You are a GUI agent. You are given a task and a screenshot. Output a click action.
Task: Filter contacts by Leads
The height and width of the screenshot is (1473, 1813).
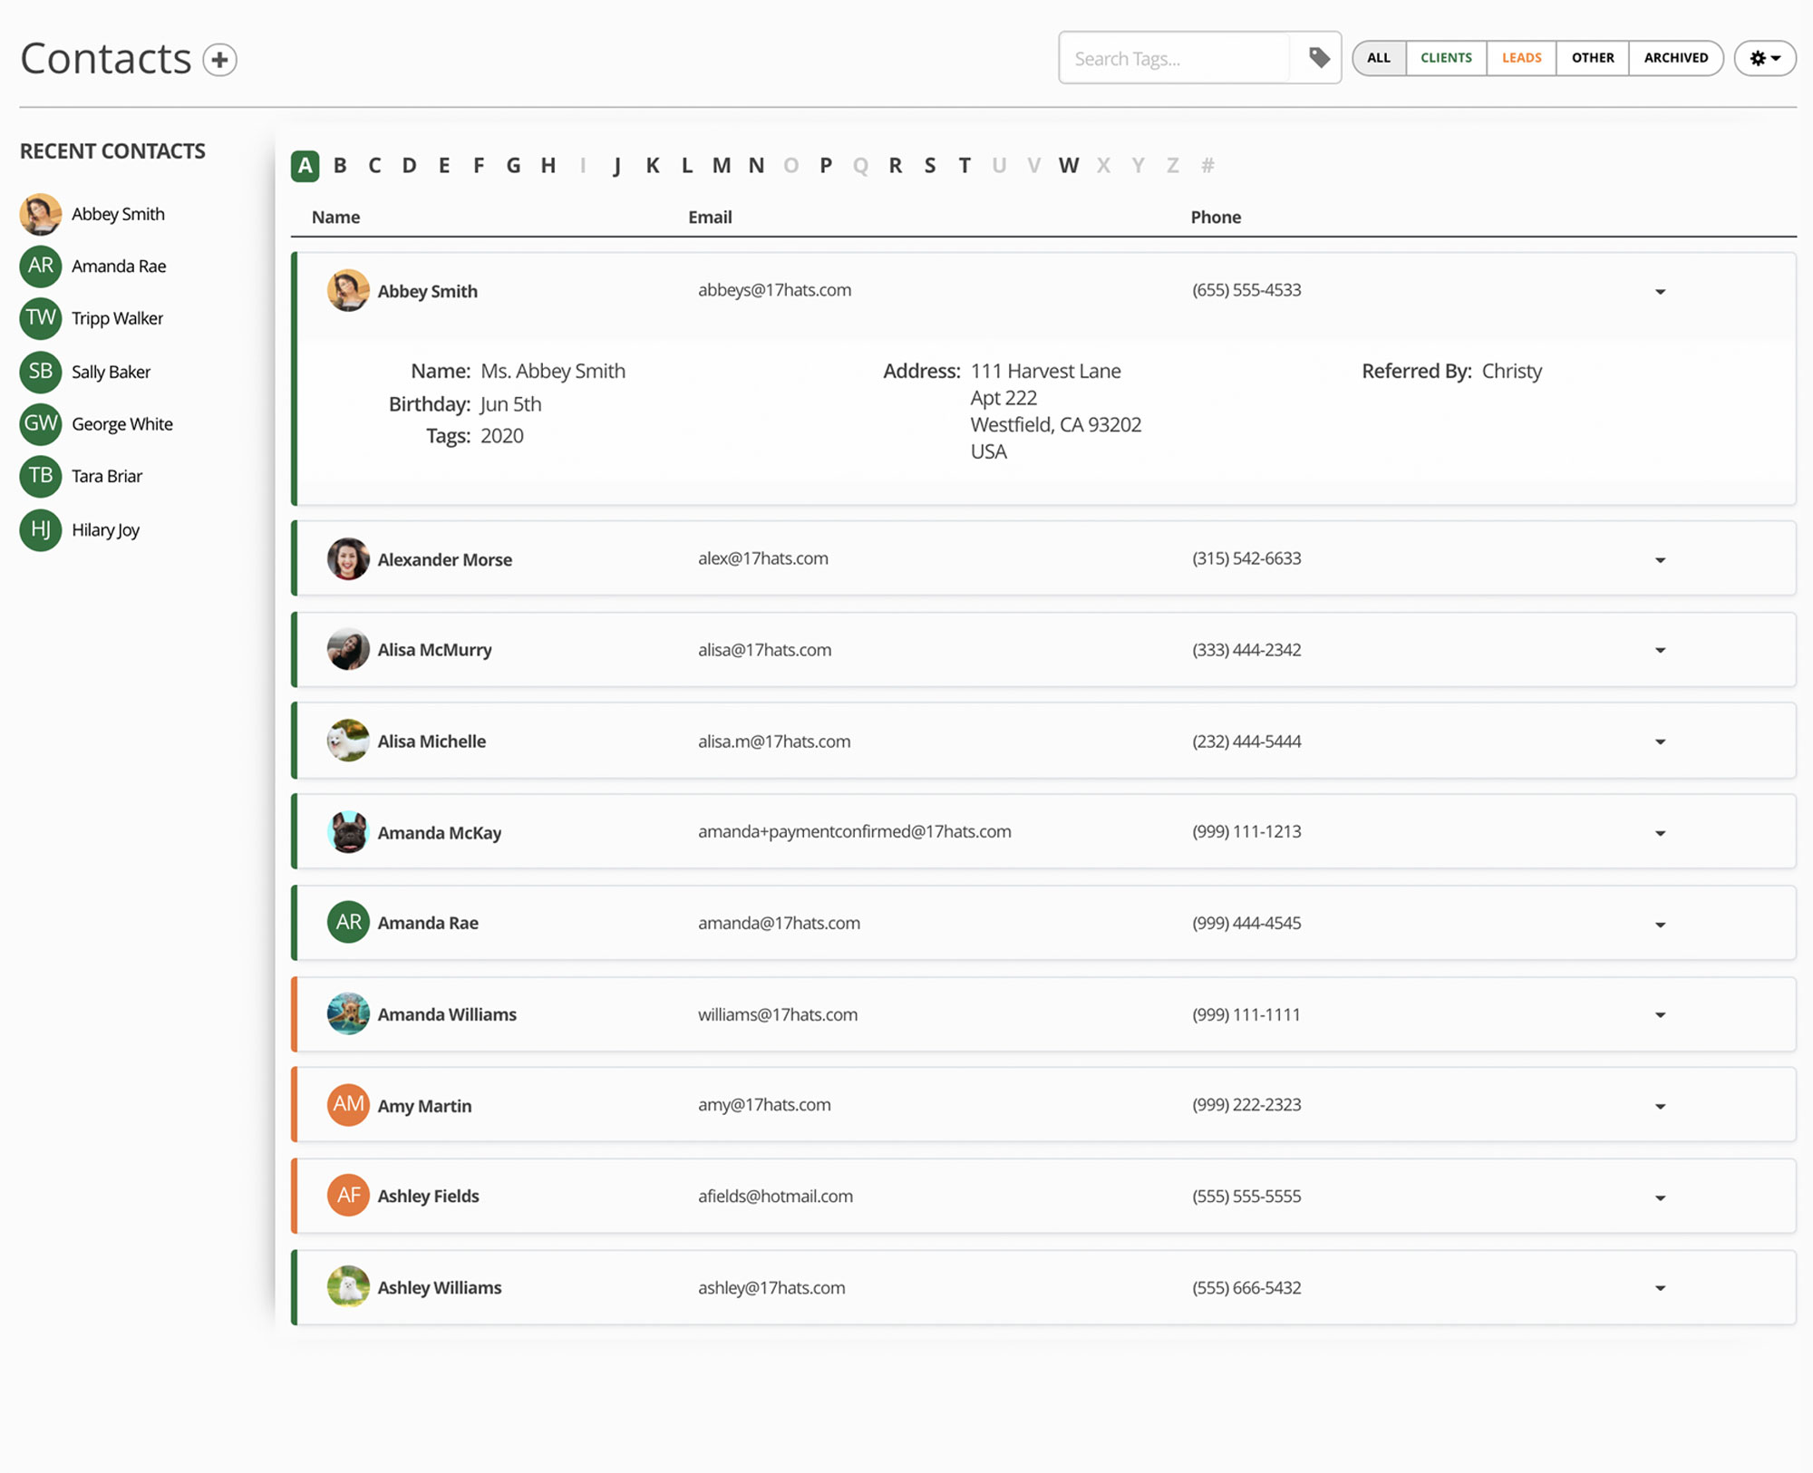(1521, 58)
